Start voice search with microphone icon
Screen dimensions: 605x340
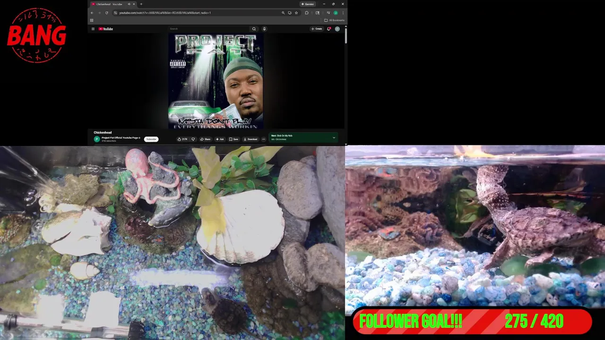(x=264, y=29)
